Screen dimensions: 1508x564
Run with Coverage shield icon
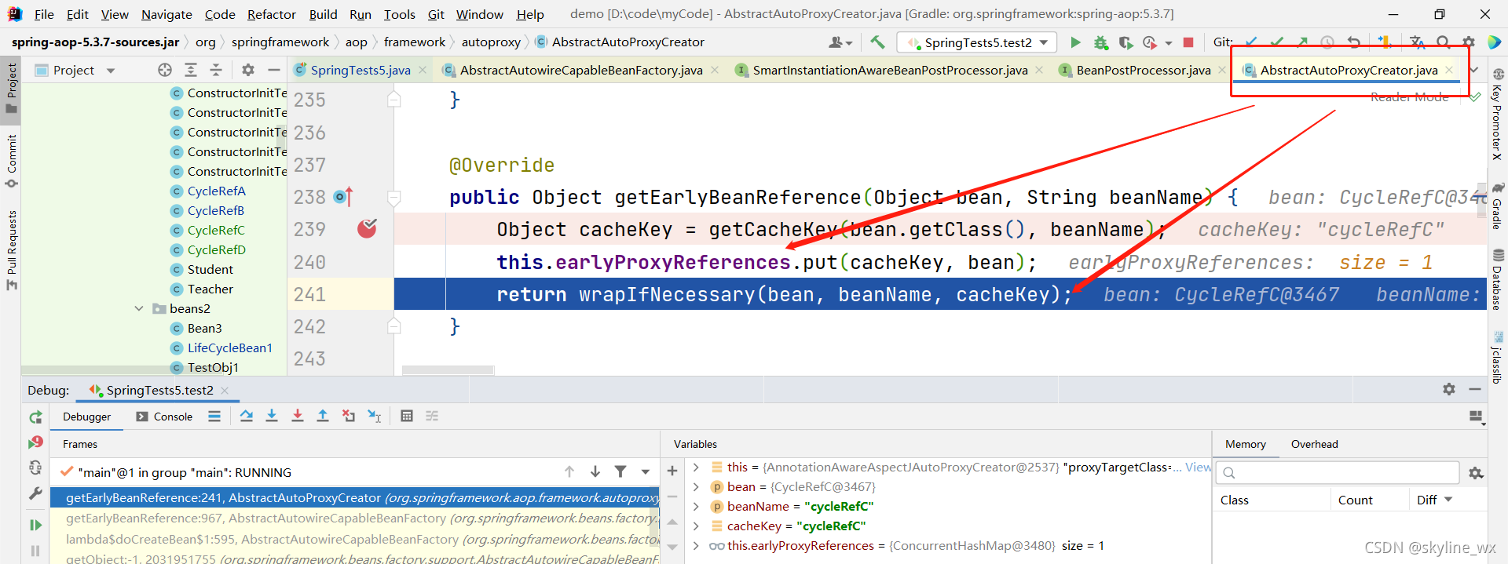[1126, 42]
